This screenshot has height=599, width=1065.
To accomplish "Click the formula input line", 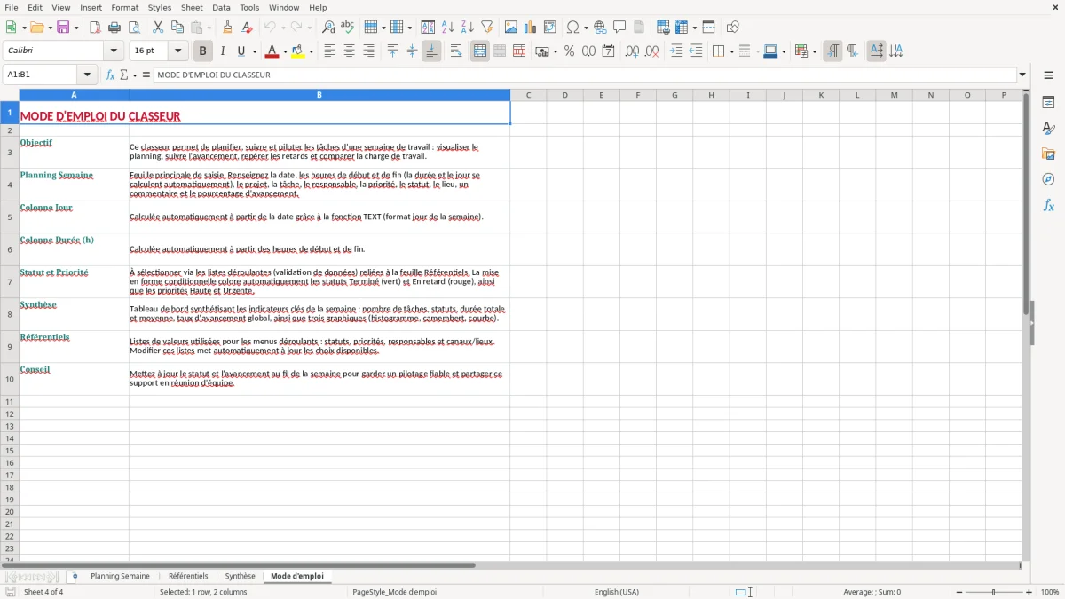I will click(x=585, y=75).
